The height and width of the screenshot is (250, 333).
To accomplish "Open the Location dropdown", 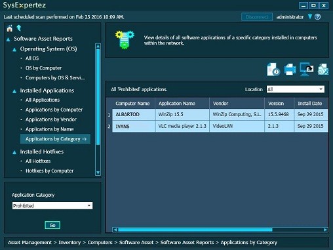I will 296,89.
